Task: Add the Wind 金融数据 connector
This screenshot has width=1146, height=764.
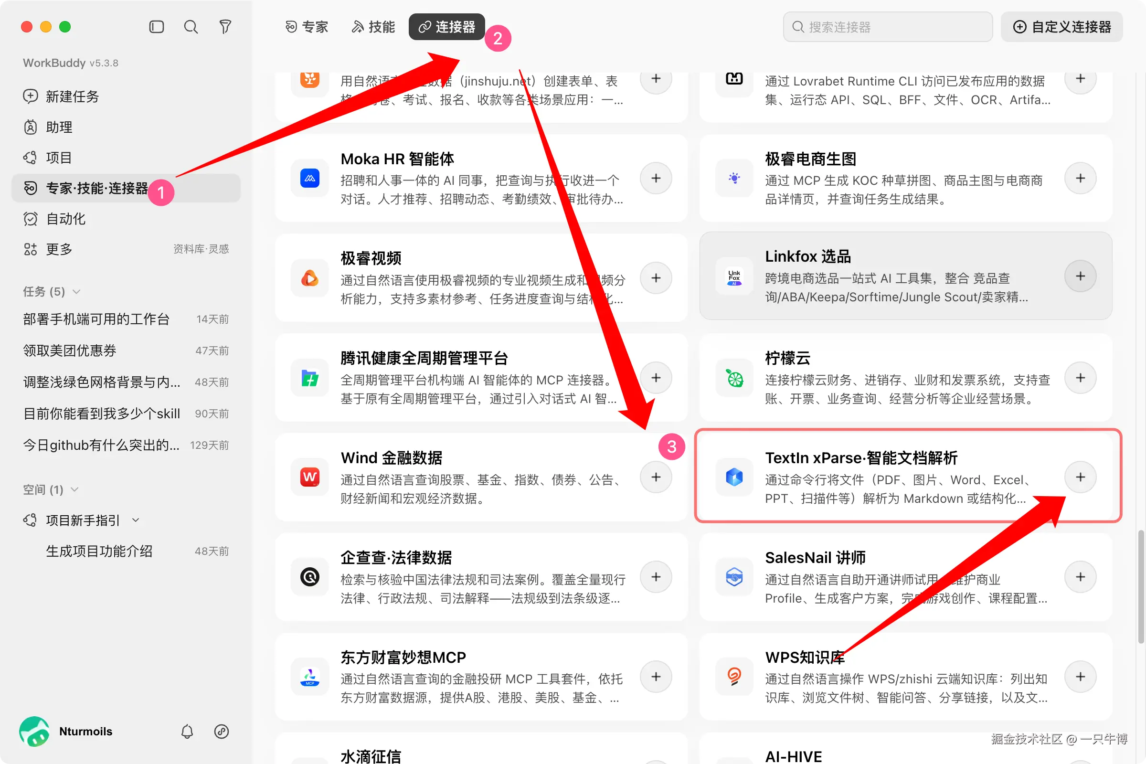Action: click(x=656, y=477)
